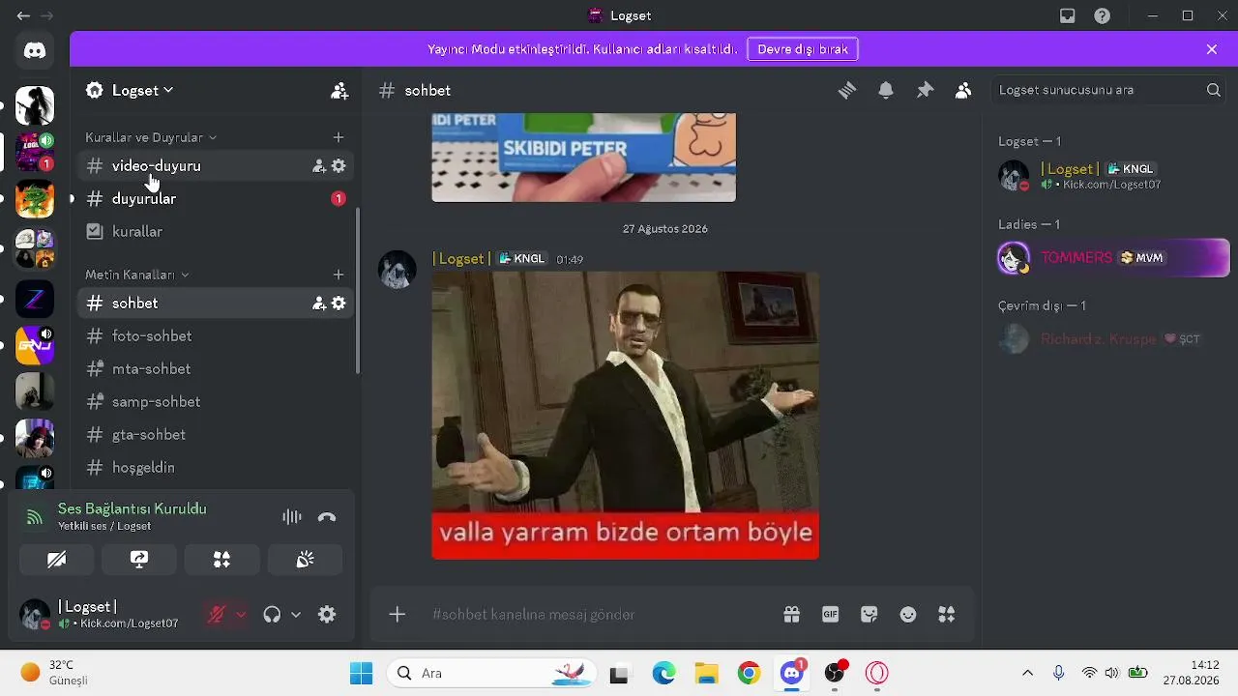Viewport: 1238px width, 696px height.
Task: Click Devre dışı bırak button
Action: pos(803,49)
